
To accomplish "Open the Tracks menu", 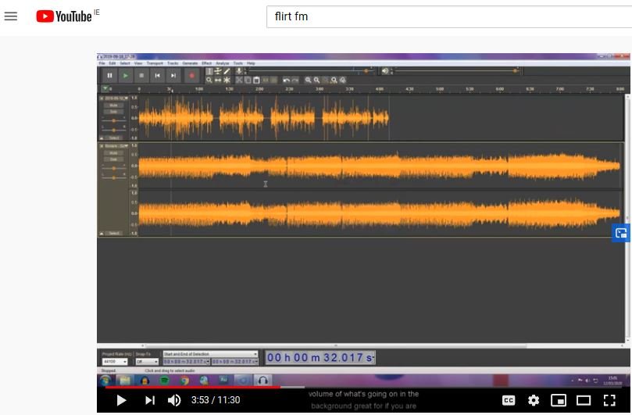I will [x=173, y=63].
